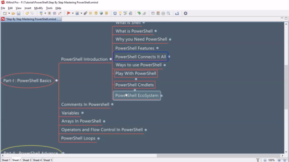The height and width of the screenshot is (162, 289).
Task: Expand the PowerShell Features topic
Action: [x=158, y=48]
